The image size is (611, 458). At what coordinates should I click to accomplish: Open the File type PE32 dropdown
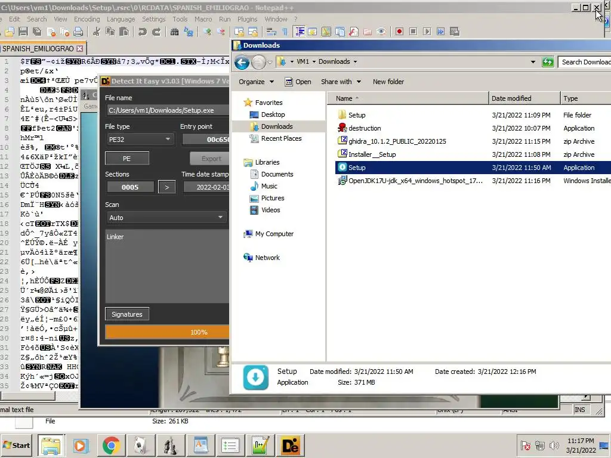(x=140, y=140)
